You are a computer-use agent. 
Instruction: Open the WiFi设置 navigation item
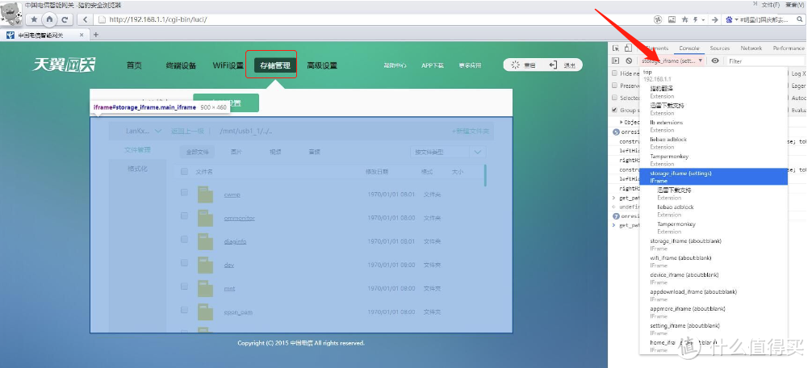click(228, 65)
